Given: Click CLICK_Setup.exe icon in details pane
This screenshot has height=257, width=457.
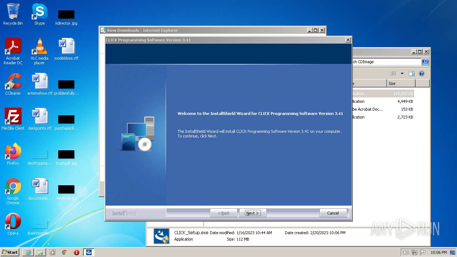Looking at the screenshot, I should pos(161,236).
